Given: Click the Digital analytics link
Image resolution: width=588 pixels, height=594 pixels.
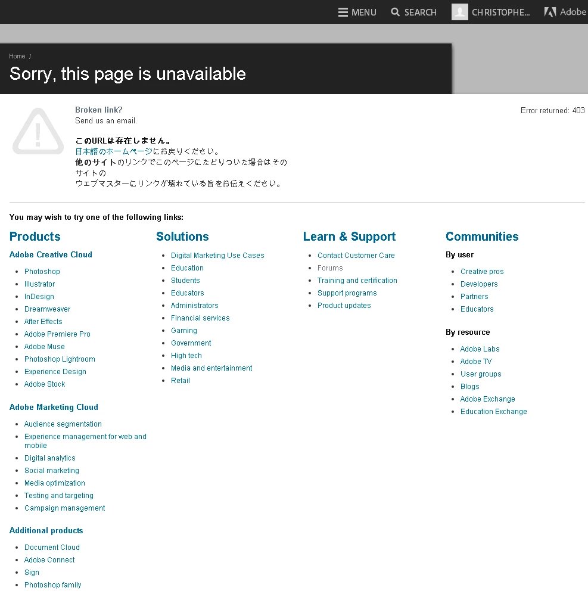Looking at the screenshot, I should 49,458.
